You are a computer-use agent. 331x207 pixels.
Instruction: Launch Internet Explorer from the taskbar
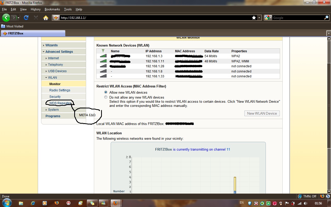click(33, 203)
